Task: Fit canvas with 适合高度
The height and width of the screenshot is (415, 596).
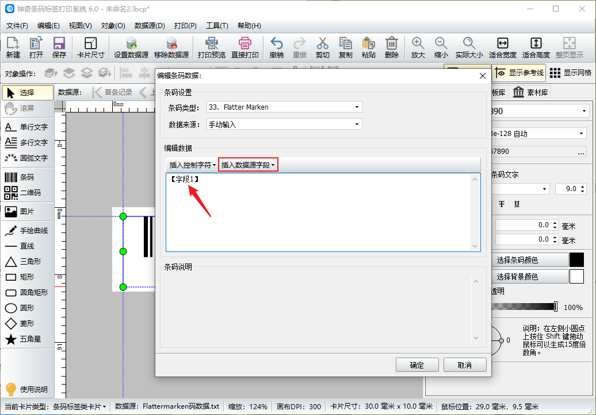Action: pyautogui.click(x=536, y=48)
